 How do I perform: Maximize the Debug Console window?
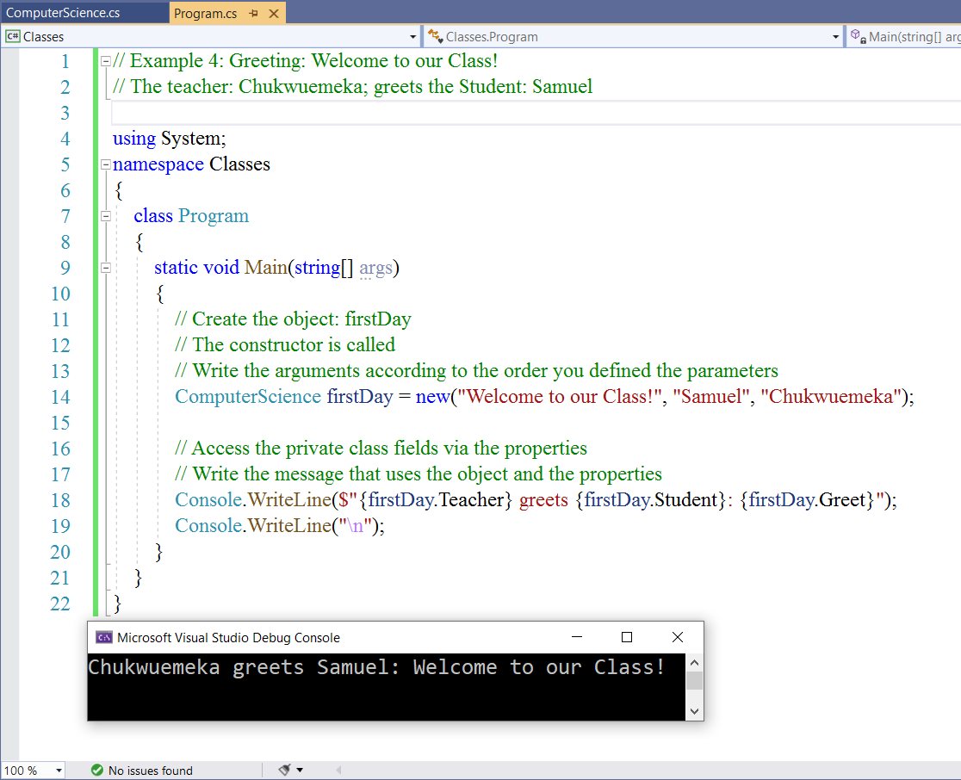pos(627,637)
